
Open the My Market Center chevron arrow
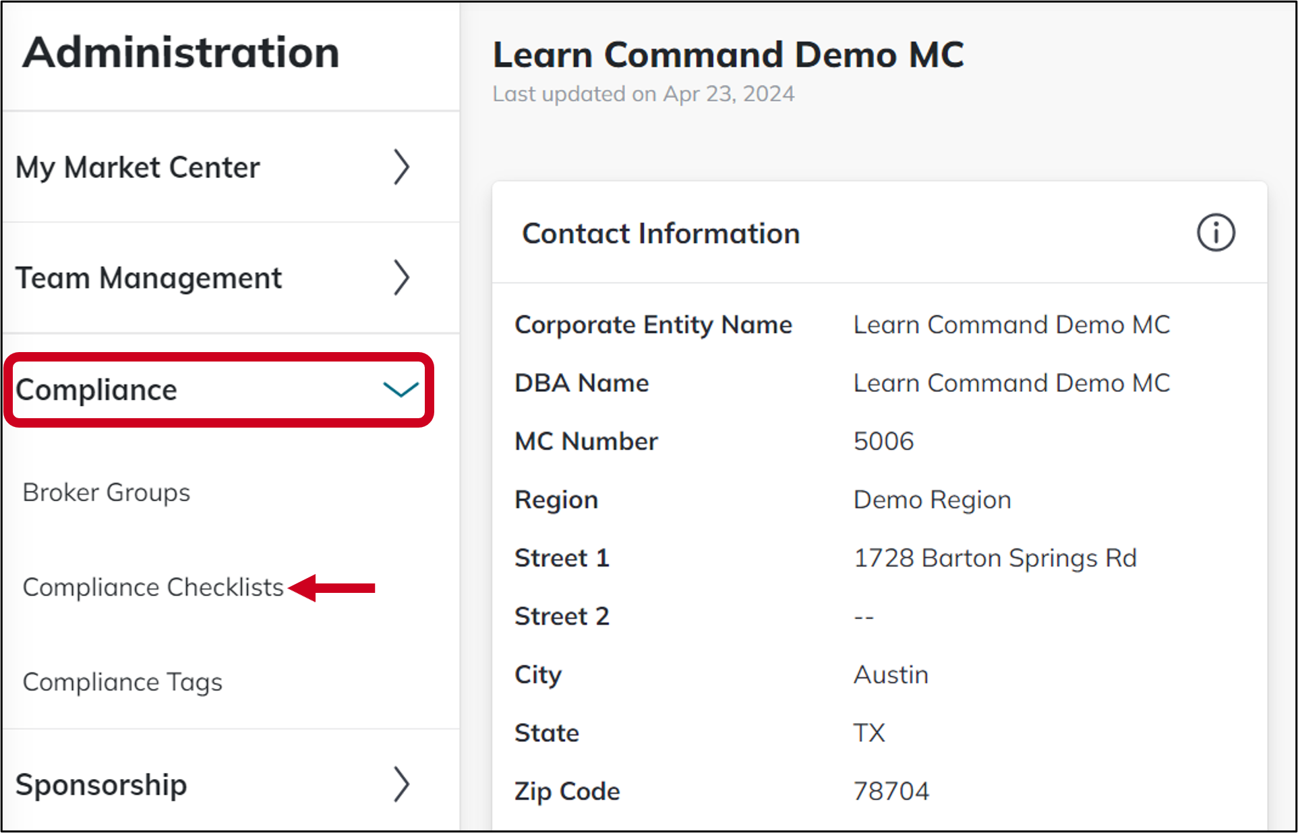(x=401, y=167)
